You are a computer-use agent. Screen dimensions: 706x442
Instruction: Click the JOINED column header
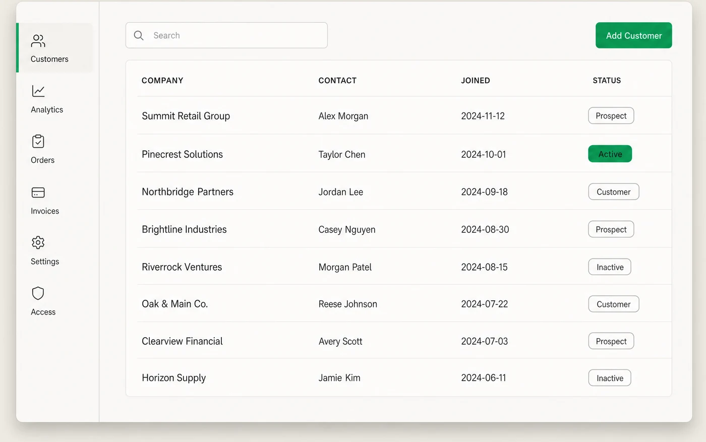click(476, 81)
